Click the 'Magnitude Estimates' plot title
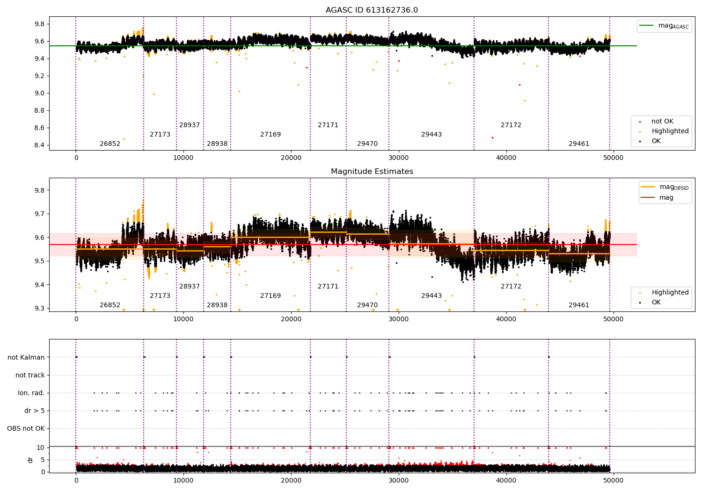 372,172
